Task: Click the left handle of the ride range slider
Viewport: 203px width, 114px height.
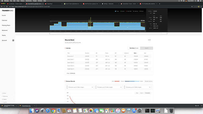Action: [50, 33]
